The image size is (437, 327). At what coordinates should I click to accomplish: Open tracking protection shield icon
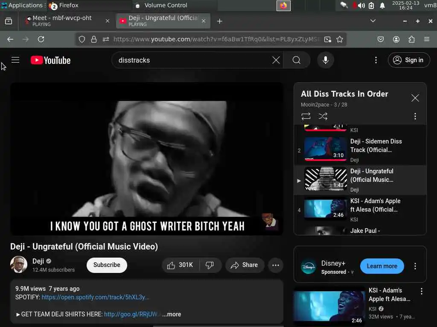(82, 39)
